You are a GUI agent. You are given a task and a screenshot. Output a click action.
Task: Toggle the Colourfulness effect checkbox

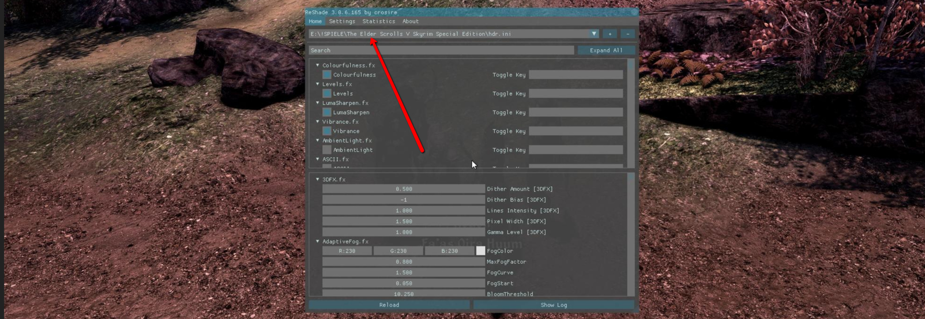tap(327, 75)
